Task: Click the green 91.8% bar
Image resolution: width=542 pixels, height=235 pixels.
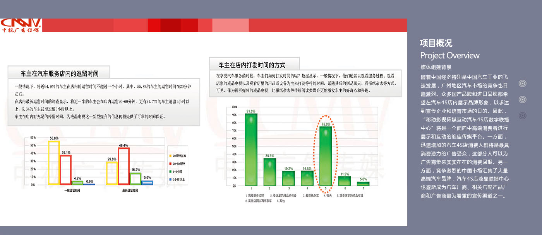Action: tap(251, 150)
